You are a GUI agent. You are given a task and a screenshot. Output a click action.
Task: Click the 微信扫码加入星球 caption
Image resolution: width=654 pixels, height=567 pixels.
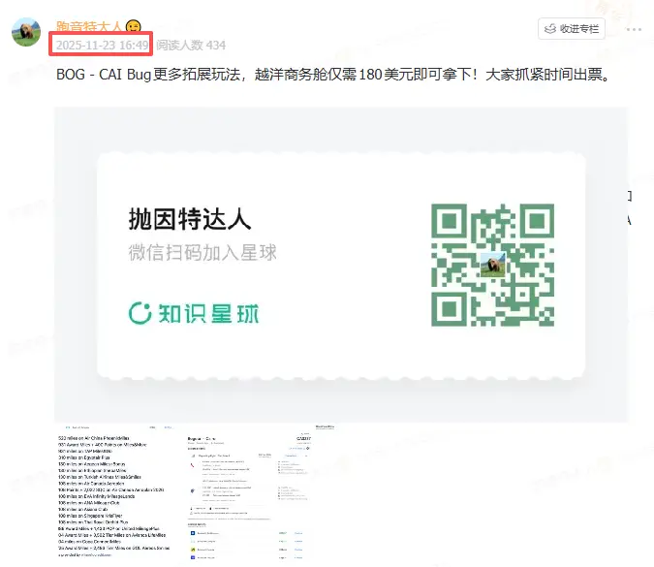202,253
